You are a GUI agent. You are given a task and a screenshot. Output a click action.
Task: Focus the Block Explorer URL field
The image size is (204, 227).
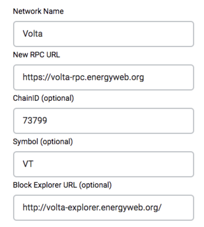103,208
